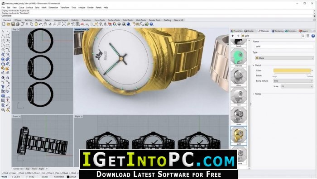Enable the Point osnap checkbox
This screenshot has width=317, height=179.
(x=18, y=173)
